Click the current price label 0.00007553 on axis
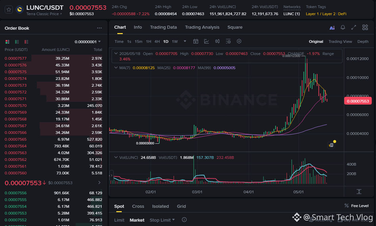The height and width of the screenshot is (226, 376). pyautogui.click(x=358, y=101)
